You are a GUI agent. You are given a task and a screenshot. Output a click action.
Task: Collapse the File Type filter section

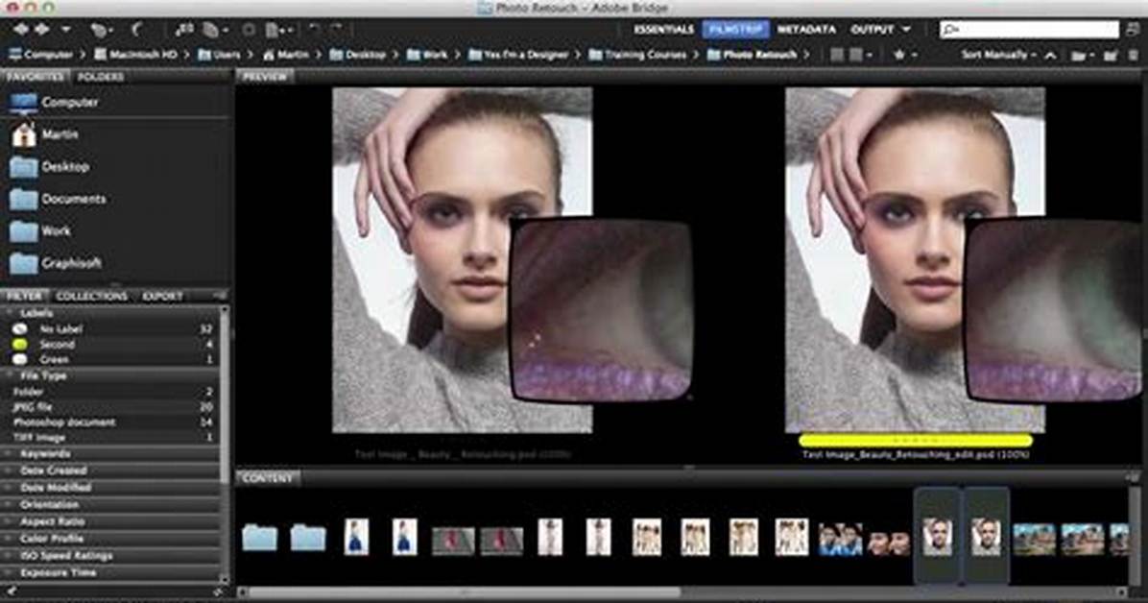(x=10, y=375)
